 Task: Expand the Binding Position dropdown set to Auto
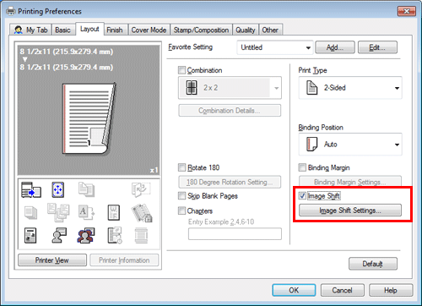click(x=350, y=145)
